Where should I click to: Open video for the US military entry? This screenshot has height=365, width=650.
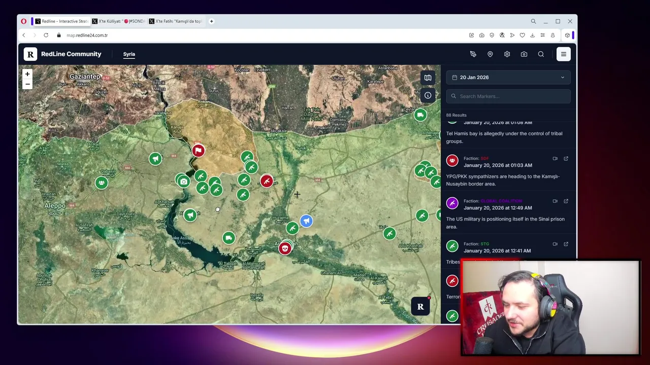(x=555, y=201)
